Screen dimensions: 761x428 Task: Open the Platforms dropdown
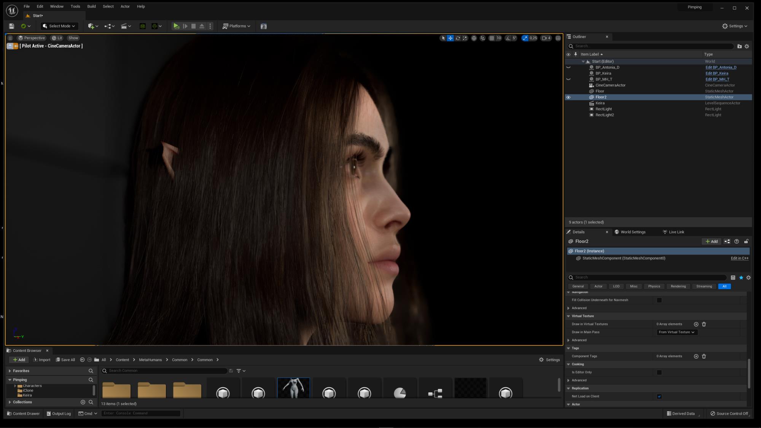[x=236, y=26]
